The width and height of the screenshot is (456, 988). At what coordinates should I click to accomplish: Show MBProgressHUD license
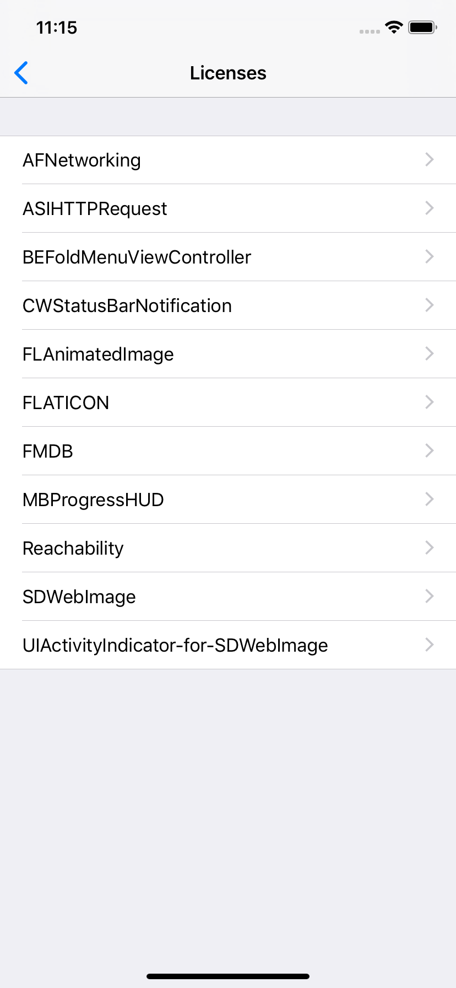93,500
